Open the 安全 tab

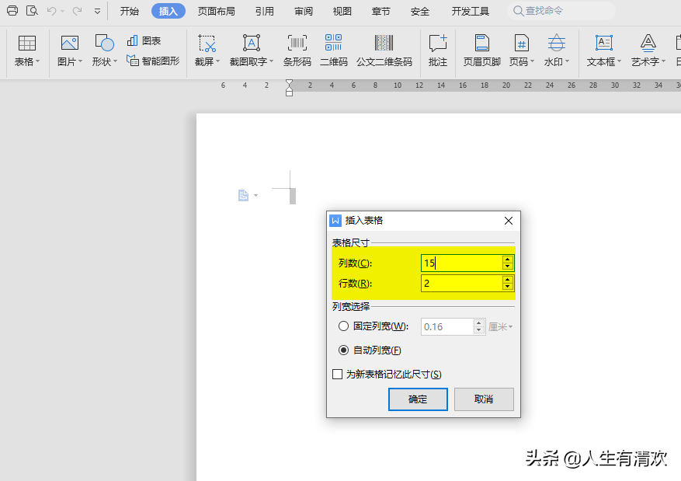click(x=419, y=11)
